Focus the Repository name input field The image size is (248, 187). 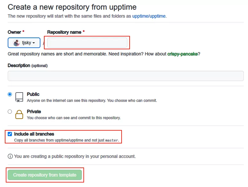[87, 43]
